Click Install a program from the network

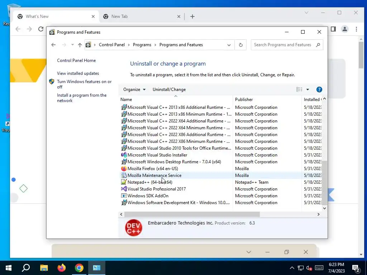click(82, 98)
